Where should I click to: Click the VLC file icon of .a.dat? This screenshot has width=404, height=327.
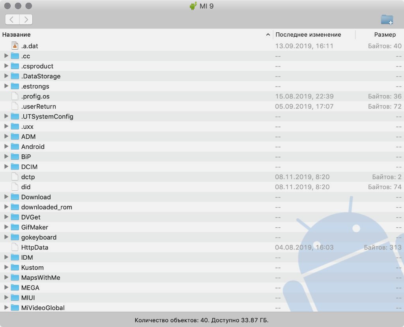15,46
